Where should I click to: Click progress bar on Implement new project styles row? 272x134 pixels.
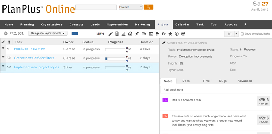point(115,68)
